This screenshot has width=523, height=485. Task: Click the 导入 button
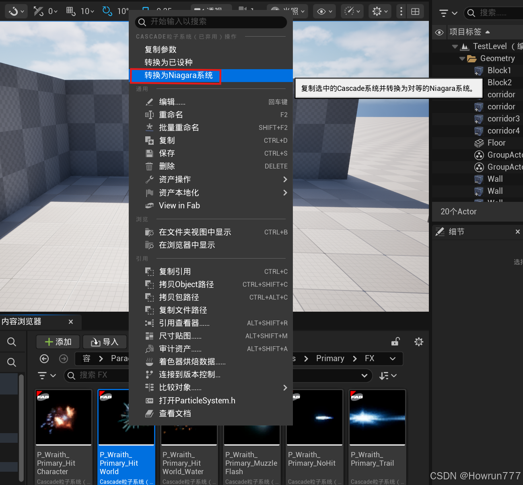105,342
